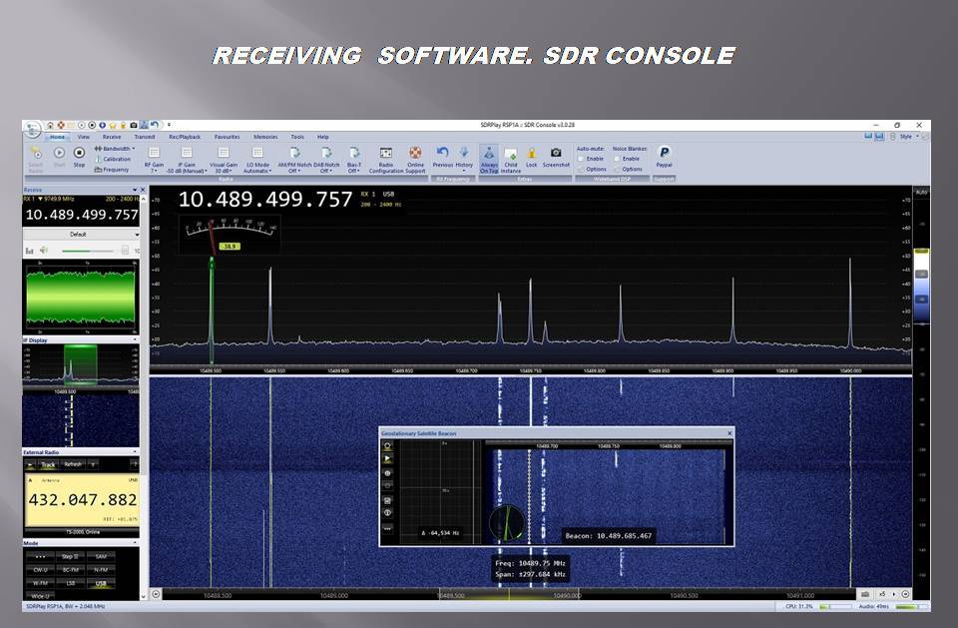Open the View ribbon tab

[x=84, y=137]
